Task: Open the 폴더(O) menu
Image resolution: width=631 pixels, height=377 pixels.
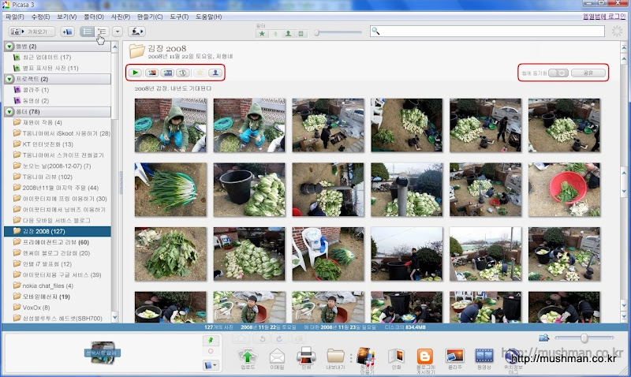Action: pos(94,17)
